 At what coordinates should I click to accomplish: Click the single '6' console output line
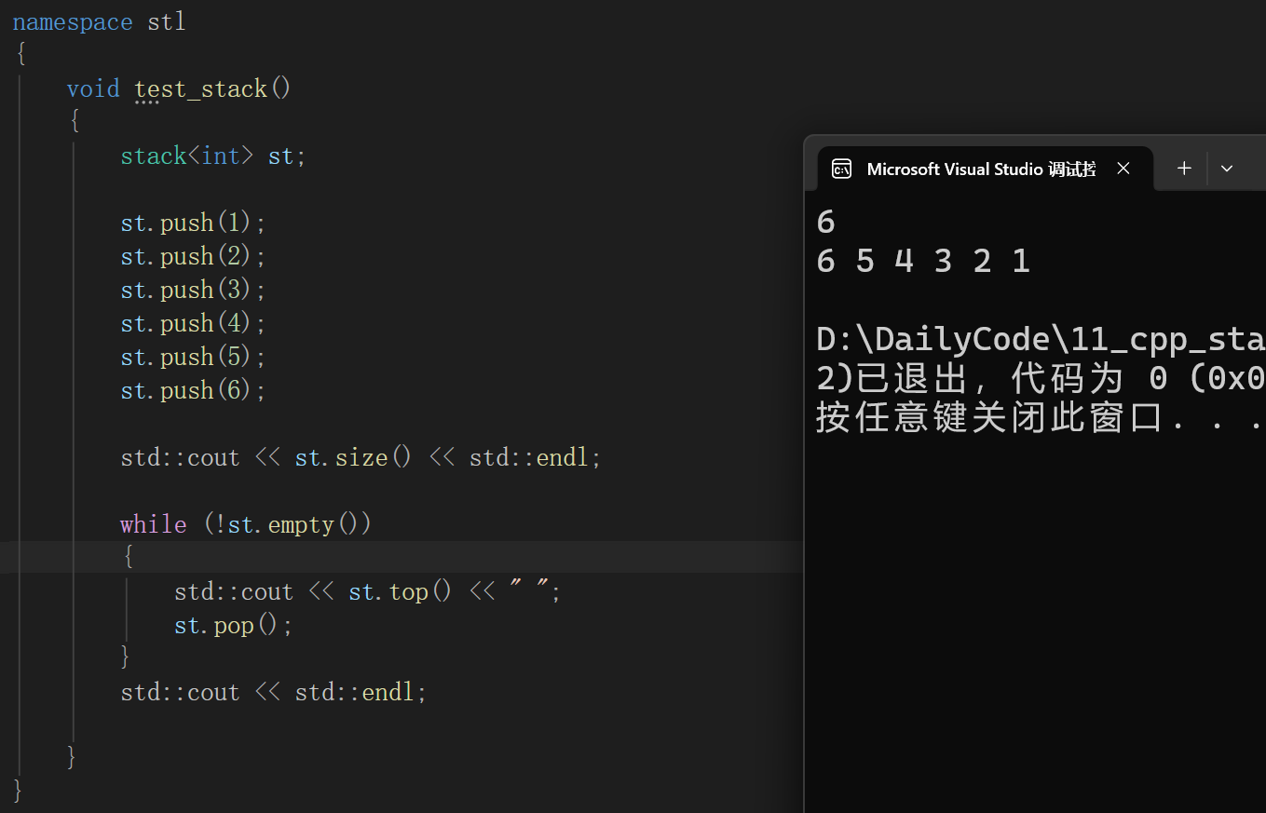[x=826, y=222]
